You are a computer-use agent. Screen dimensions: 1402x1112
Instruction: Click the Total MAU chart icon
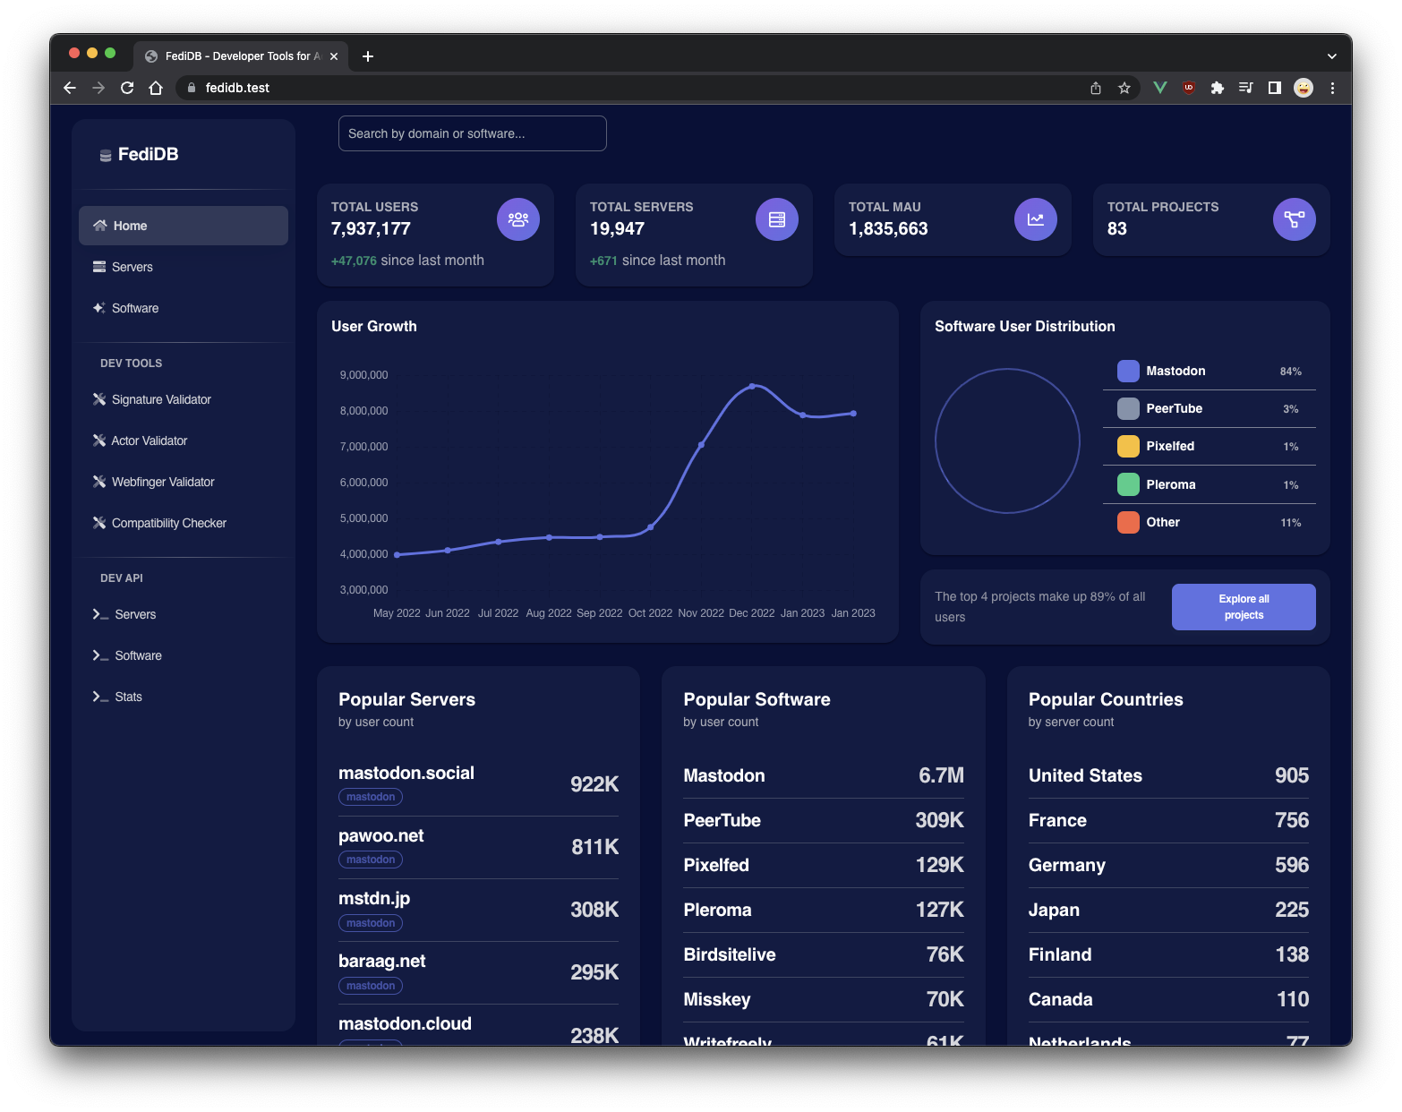pos(1036,219)
